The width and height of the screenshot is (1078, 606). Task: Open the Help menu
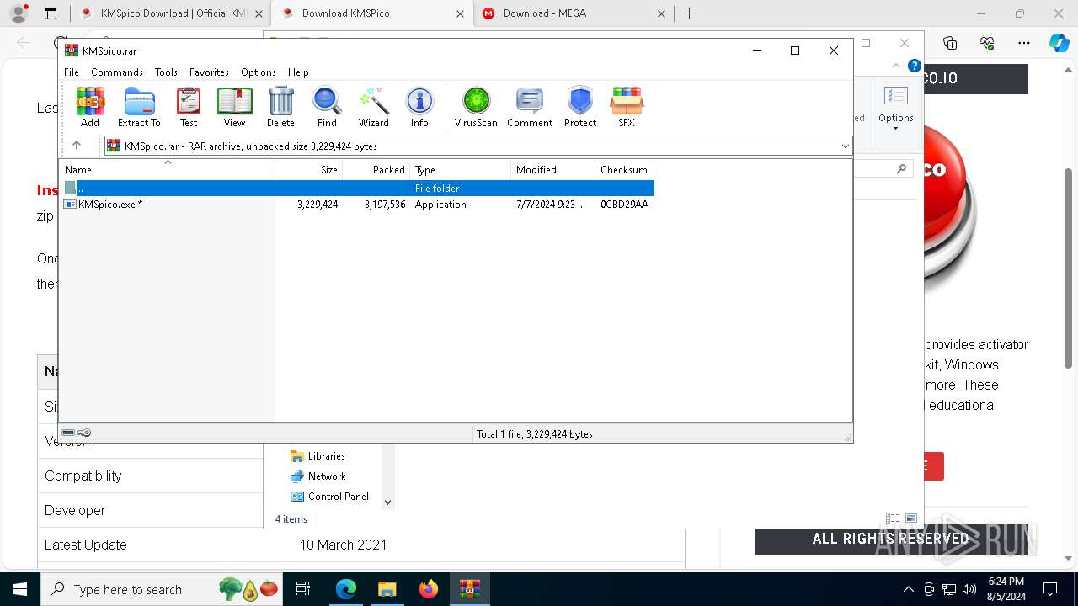click(x=298, y=72)
